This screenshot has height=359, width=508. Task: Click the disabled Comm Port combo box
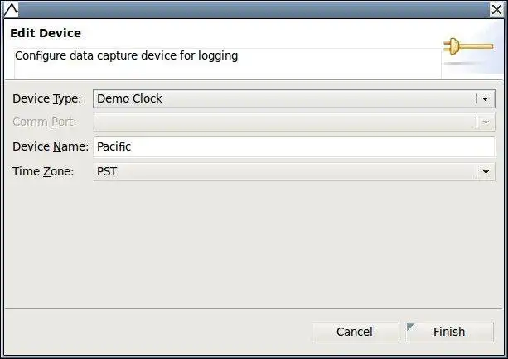[x=283, y=122]
